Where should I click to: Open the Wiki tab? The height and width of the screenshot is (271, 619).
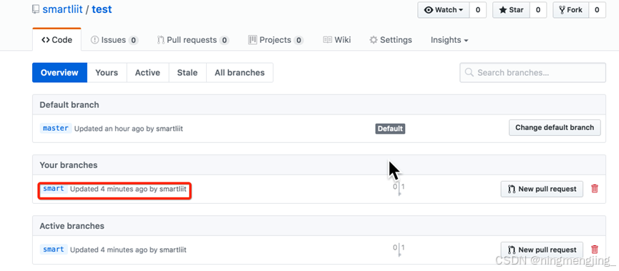(337, 40)
